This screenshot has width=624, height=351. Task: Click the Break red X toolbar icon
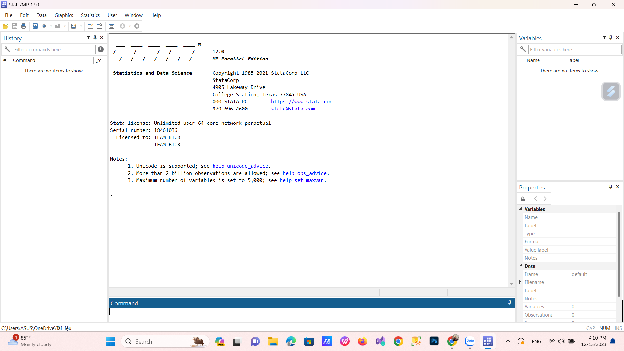[x=137, y=26]
